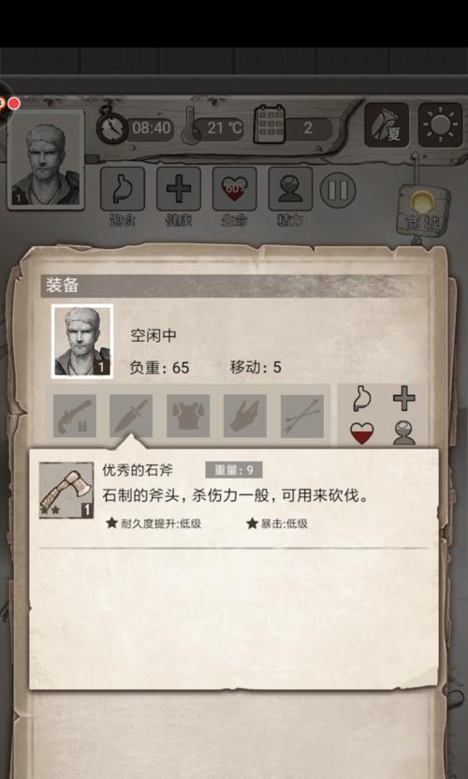Open the survivor portrait at top left
The width and height of the screenshot is (468, 779).
[x=46, y=159]
